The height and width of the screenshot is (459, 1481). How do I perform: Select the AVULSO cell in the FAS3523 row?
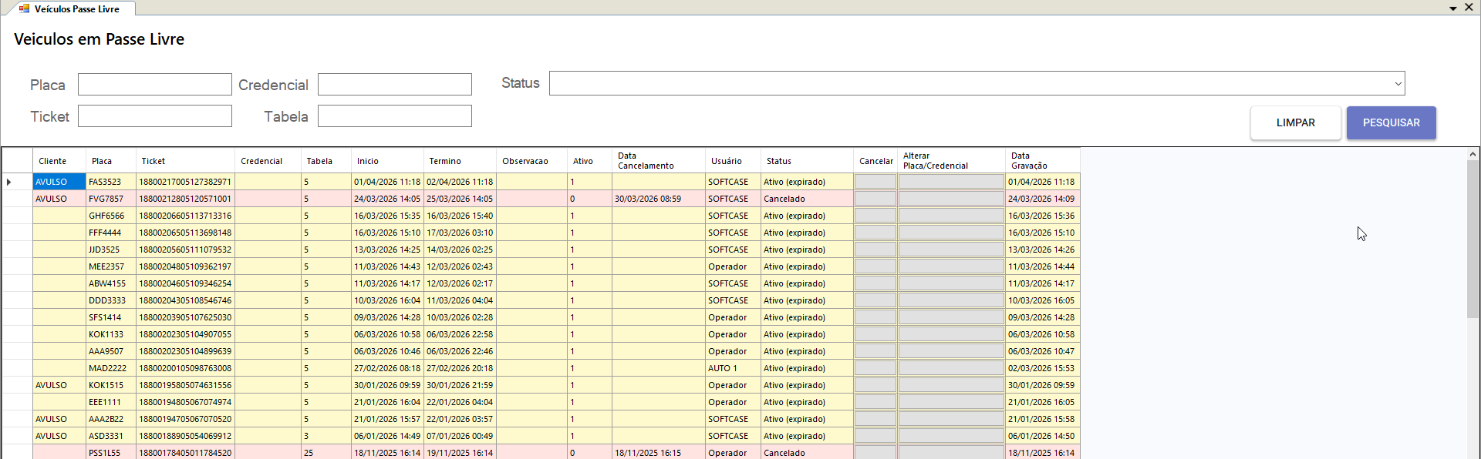(x=59, y=182)
